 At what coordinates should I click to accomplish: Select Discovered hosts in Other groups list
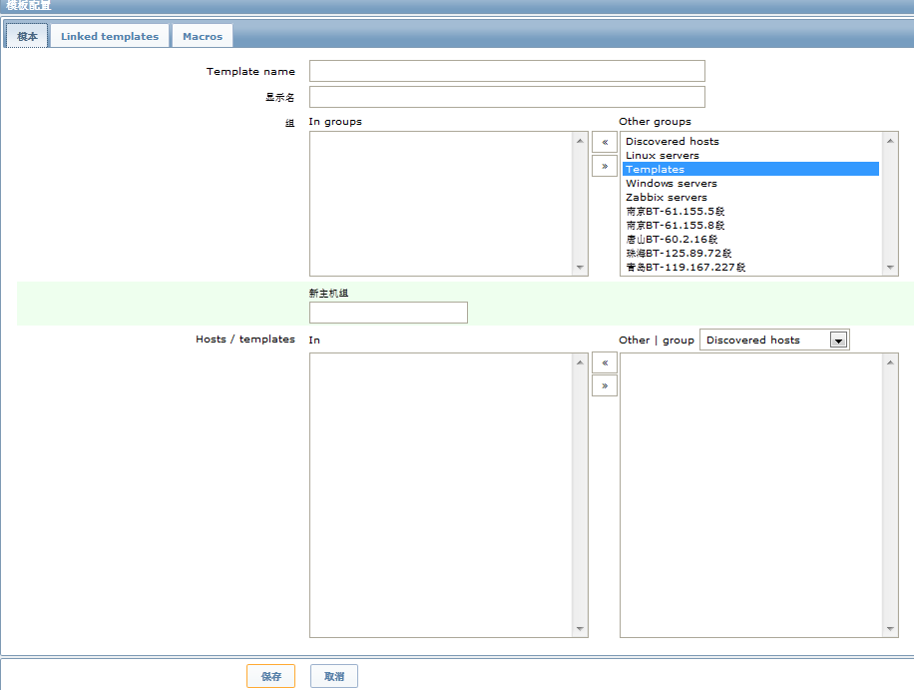[x=750, y=141]
